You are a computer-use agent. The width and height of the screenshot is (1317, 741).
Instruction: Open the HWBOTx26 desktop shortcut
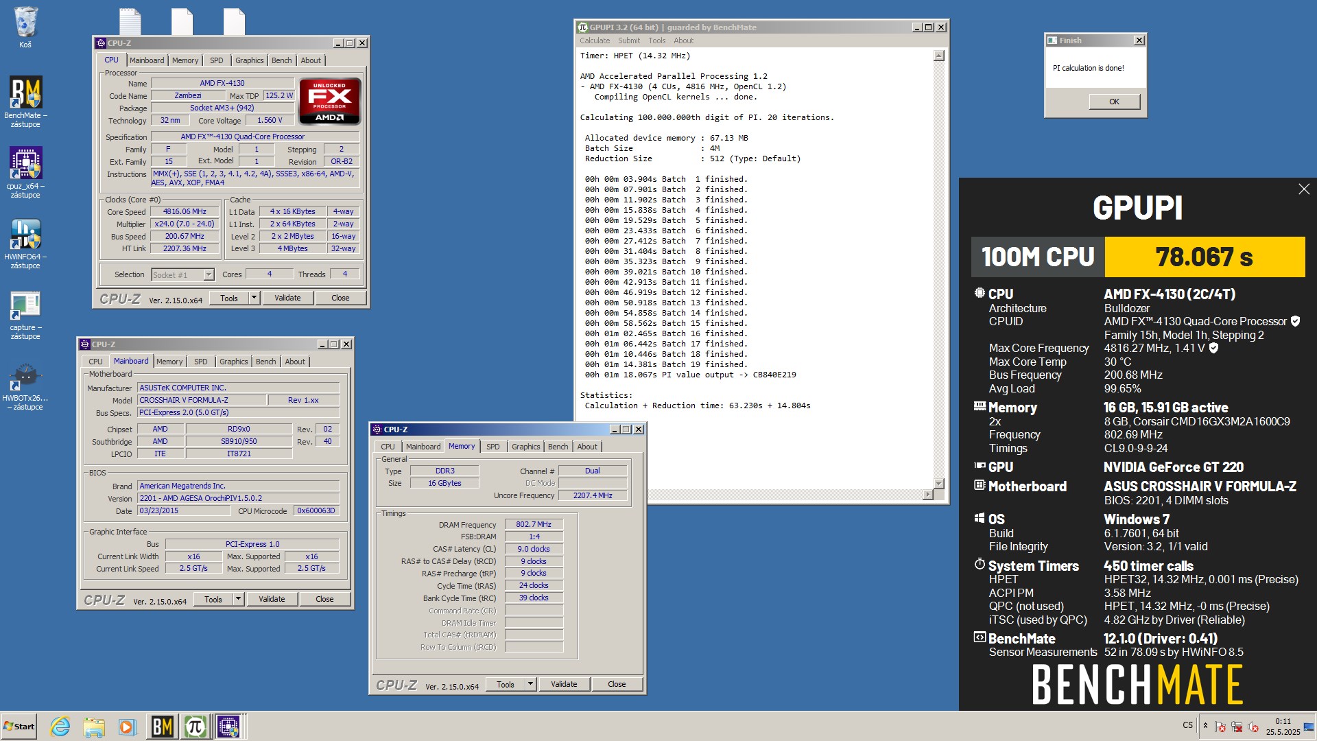point(25,386)
